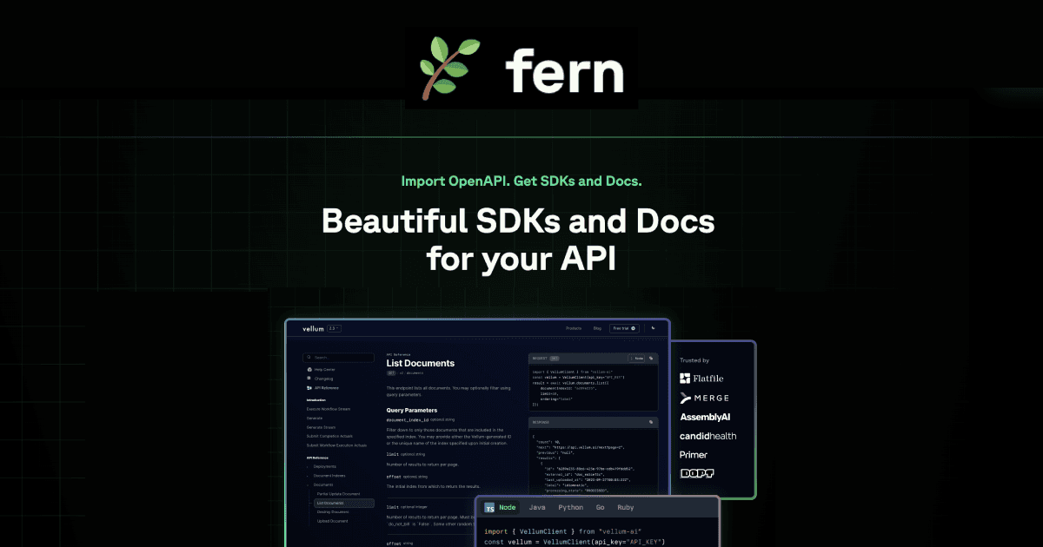Switch to the Go code tab
Screen dimensions: 1043x547
600,507
